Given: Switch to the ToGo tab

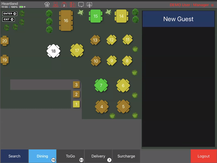Looking at the screenshot, I should [x=70, y=156].
